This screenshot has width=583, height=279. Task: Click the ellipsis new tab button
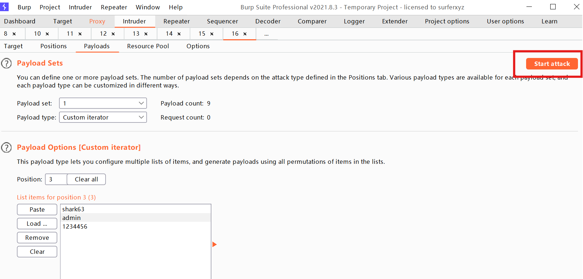266,34
